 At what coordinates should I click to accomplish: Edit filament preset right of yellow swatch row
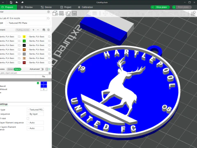pyautogui.click(x=50, y=37)
